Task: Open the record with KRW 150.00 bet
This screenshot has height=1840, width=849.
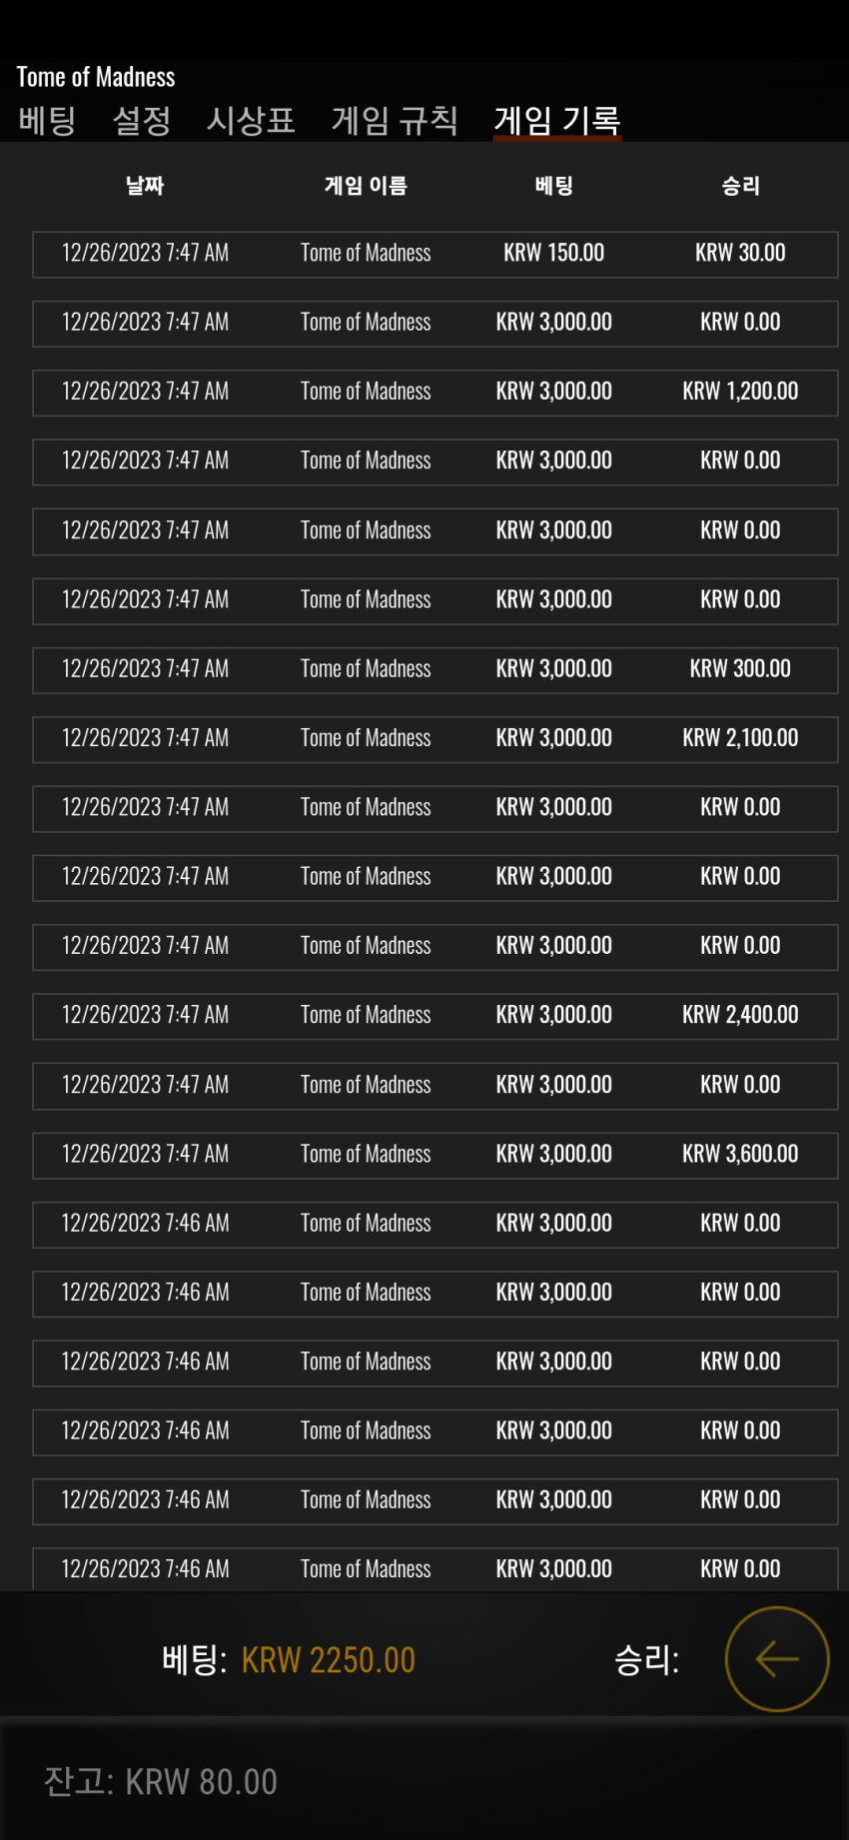Action: (x=434, y=254)
